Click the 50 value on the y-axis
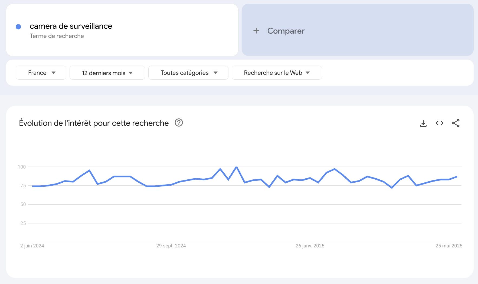 tap(23, 204)
